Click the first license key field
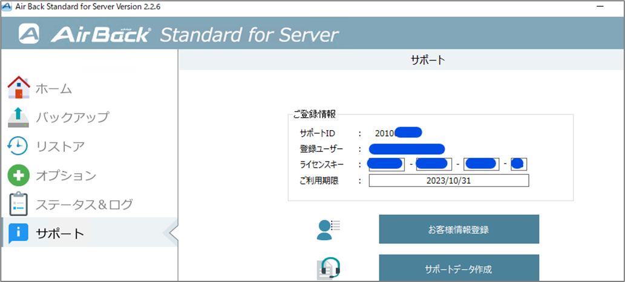This screenshot has width=625, height=282. (387, 164)
